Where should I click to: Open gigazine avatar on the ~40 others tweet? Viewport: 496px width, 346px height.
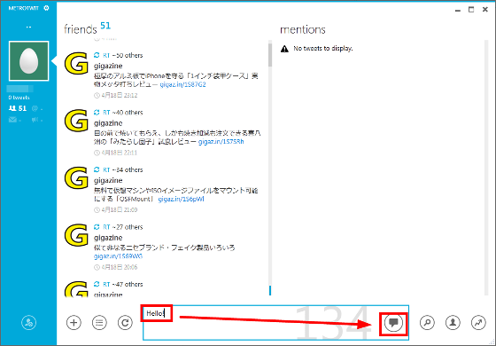(76, 121)
